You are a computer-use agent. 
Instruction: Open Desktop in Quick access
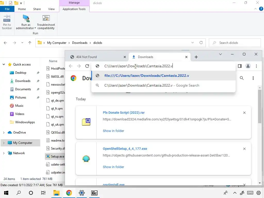[x=21, y=72]
